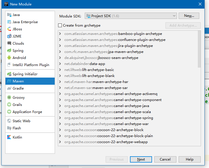209x168 pixels.
Task: Select the Kotlin logo icon
Action: pyautogui.click(x=9, y=137)
